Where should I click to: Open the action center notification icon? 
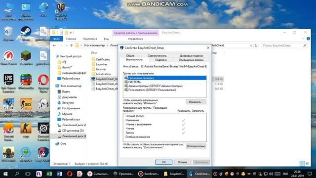click(310, 174)
